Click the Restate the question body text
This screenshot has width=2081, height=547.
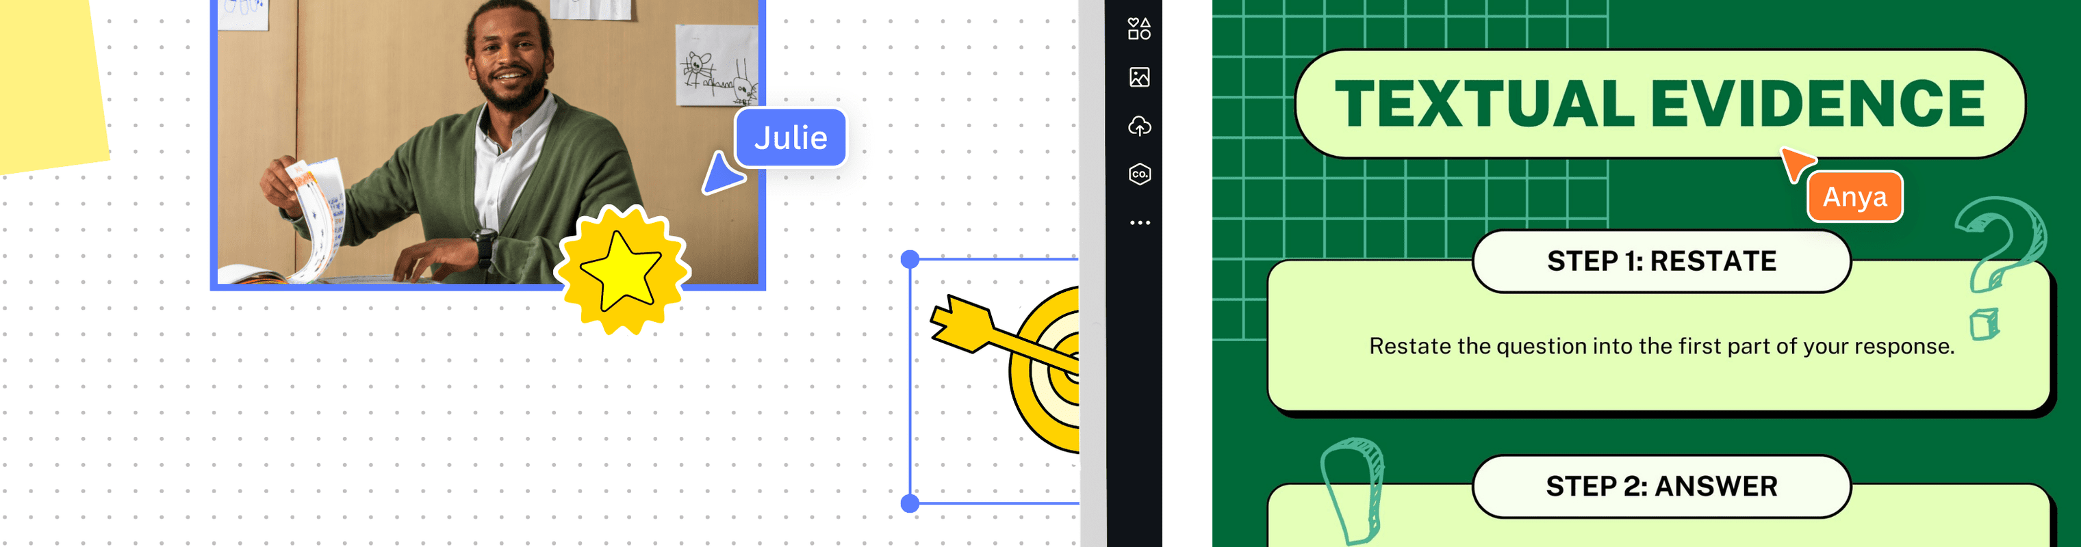coord(1661,346)
